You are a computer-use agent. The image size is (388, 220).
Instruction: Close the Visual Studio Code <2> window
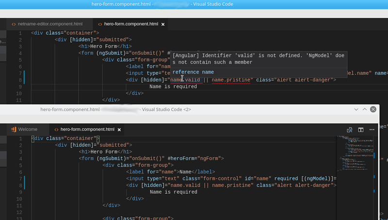pos(373,109)
